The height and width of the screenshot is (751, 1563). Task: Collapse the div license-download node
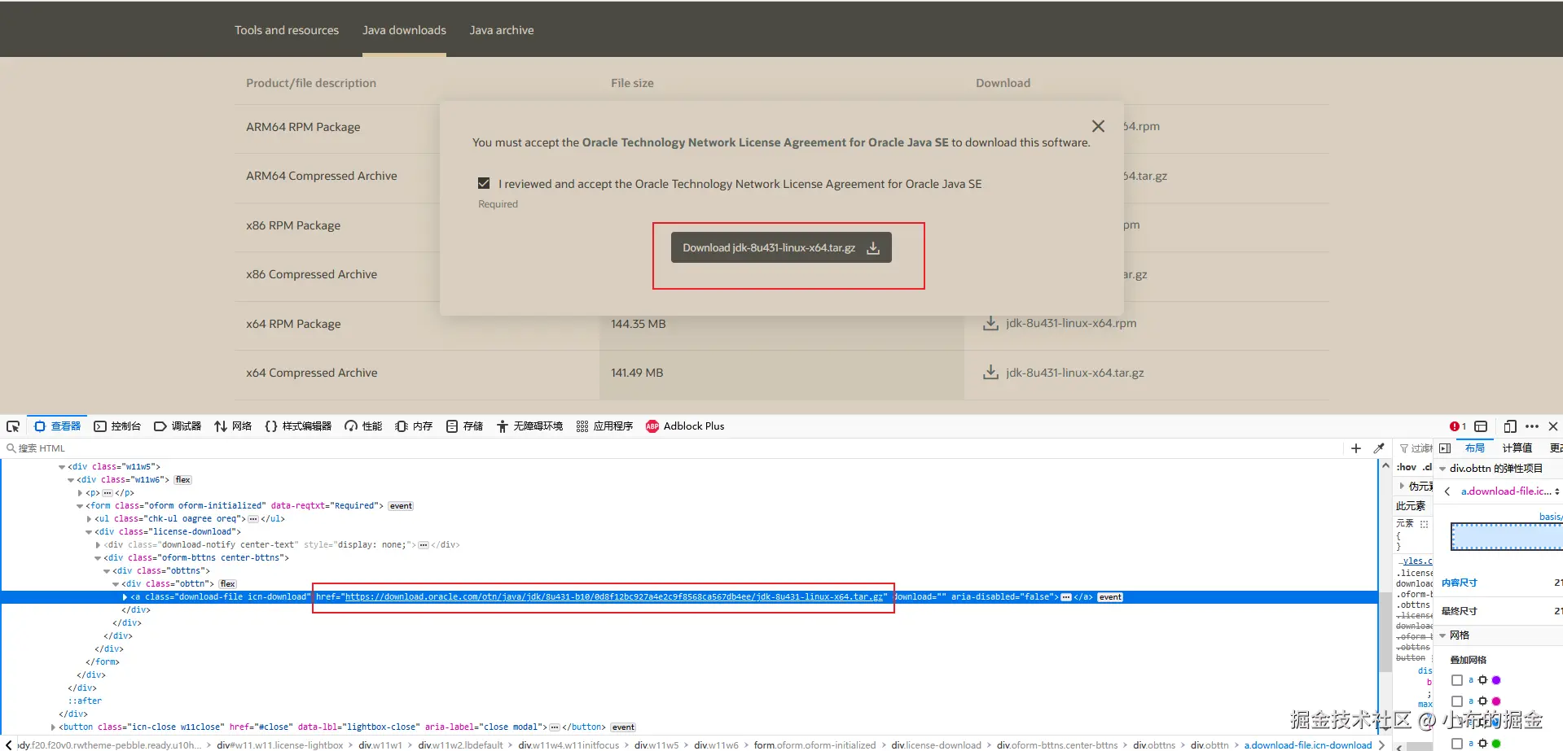tap(89, 532)
